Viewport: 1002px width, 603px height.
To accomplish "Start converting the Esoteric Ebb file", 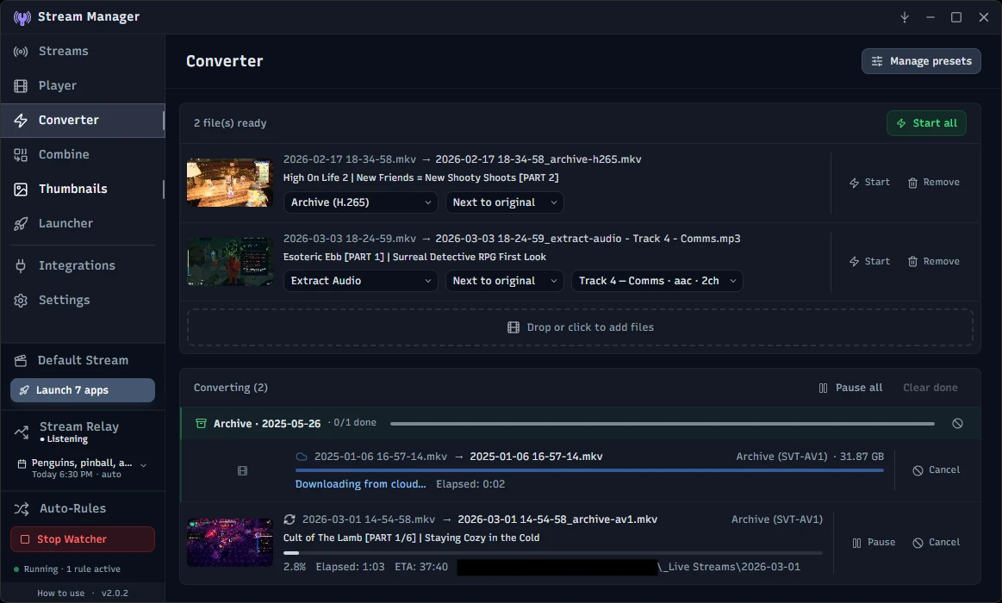I will [x=869, y=262].
